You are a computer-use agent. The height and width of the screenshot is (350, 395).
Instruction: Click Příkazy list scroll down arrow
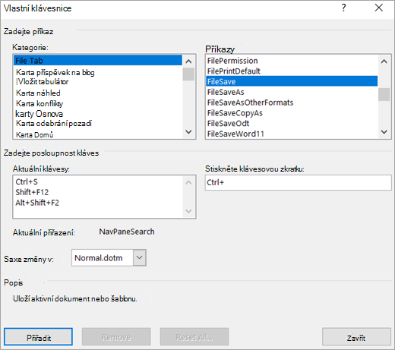[x=384, y=132]
